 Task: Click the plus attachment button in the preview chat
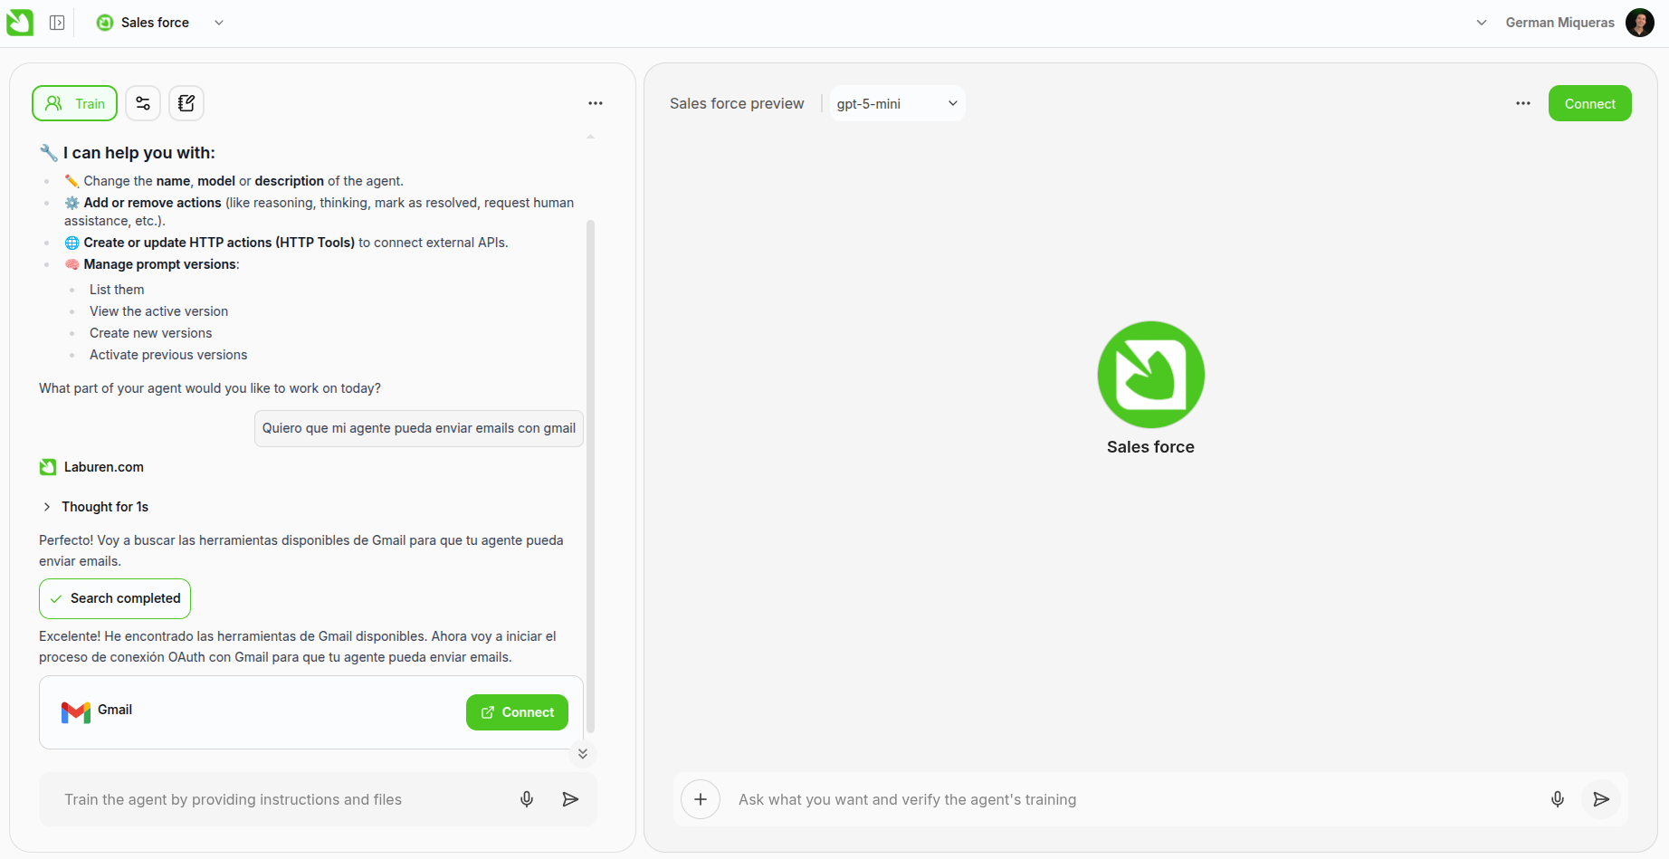click(701, 799)
